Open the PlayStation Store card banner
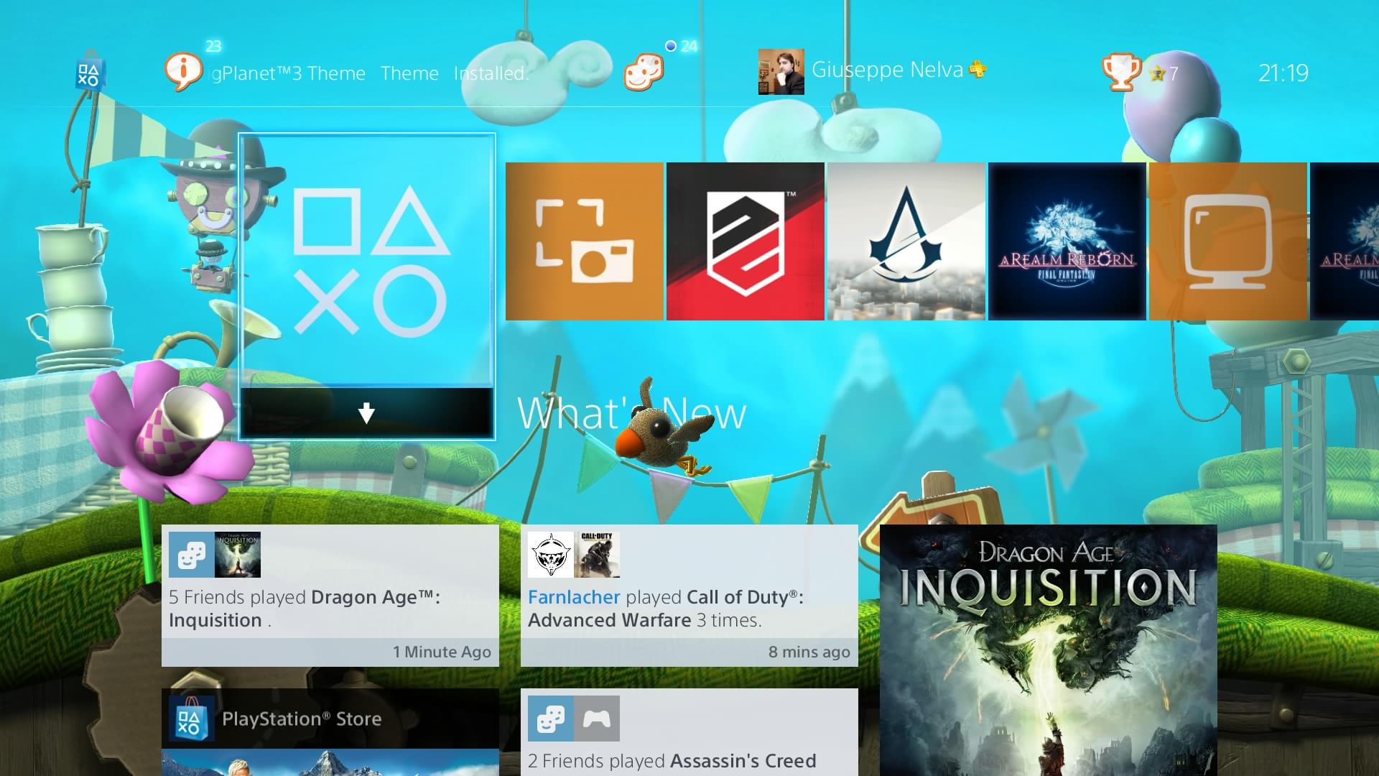The width and height of the screenshot is (1379, 776). 330,719
